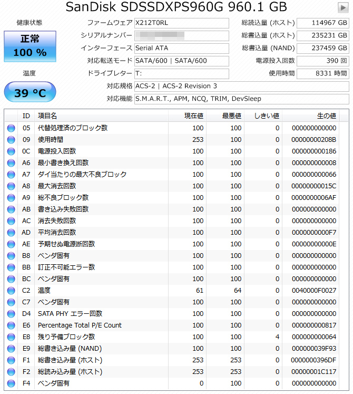Select the SATA PHY エラー回数 row name
This screenshot has width=353, height=394.
click(x=70, y=314)
